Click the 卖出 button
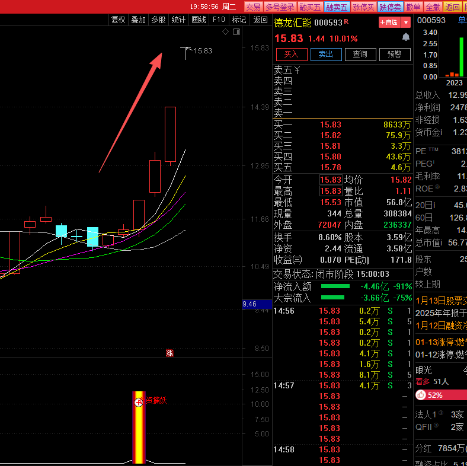Image resolution: width=467 pixels, height=466 pixels. coord(326,54)
